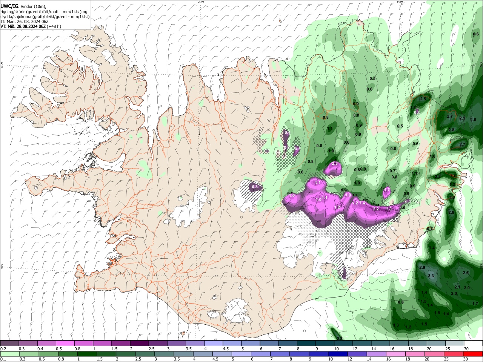
Task: Pick the pale green 0.1 rain legend swatch
Action: click(9, 354)
